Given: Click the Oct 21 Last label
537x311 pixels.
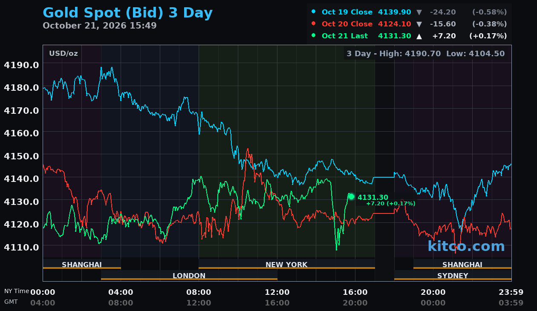Looking at the screenshot, I should pyautogui.click(x=345, y=36).
